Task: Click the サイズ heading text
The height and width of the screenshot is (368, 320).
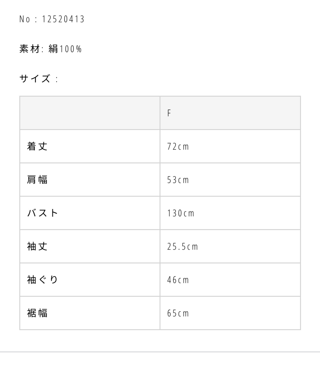Action: tap(35, 79)
